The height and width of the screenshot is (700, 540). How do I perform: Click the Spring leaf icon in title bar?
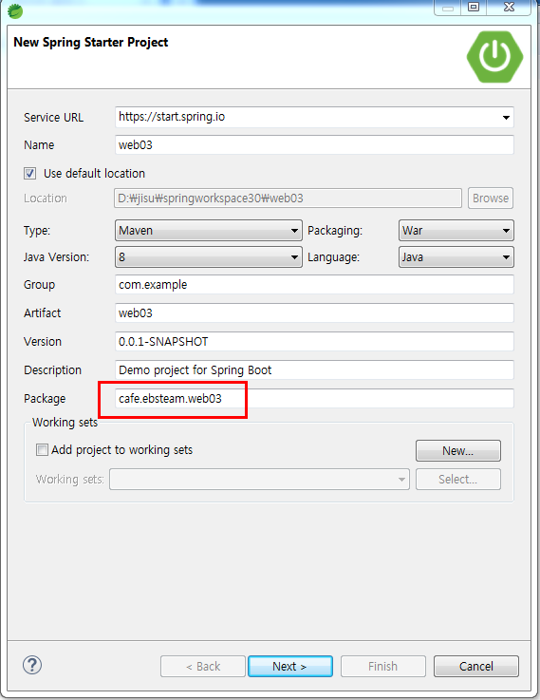(x=15, y=10)
